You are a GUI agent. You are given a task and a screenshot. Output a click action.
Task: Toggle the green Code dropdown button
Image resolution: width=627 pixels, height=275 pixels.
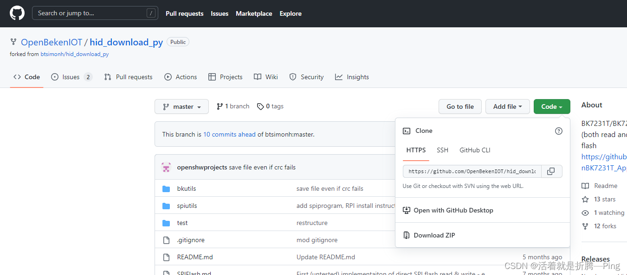(552, 106)
